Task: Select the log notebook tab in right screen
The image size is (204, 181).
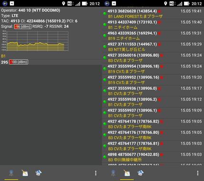Action: (x=127, y=173)
